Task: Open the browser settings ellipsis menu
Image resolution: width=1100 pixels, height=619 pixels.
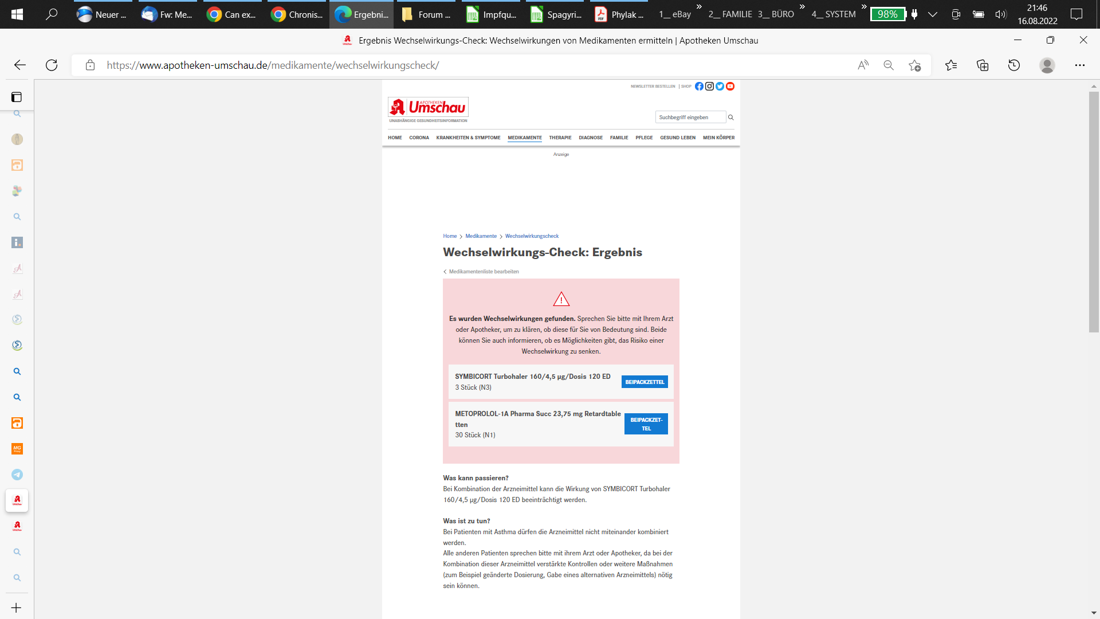Action: pyautogui.click(x=1080, y=65)
